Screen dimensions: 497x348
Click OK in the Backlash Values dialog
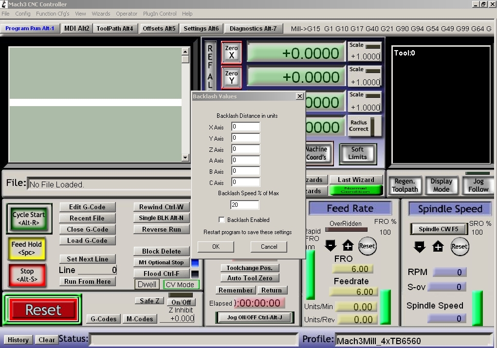point(216,247)
